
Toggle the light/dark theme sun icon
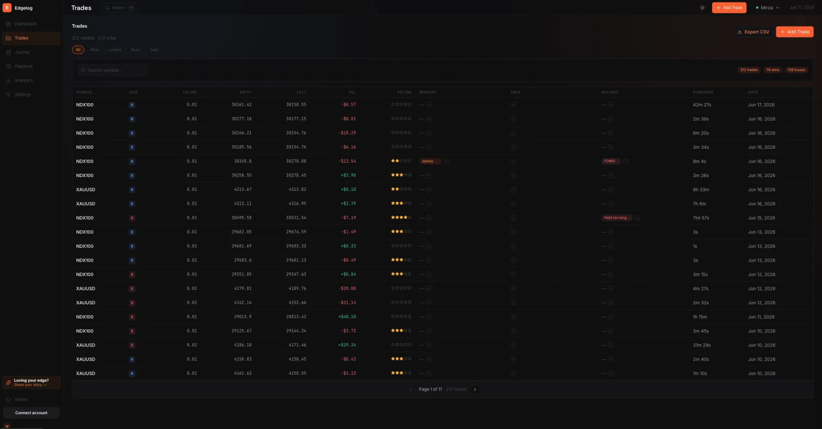point(702,8)
